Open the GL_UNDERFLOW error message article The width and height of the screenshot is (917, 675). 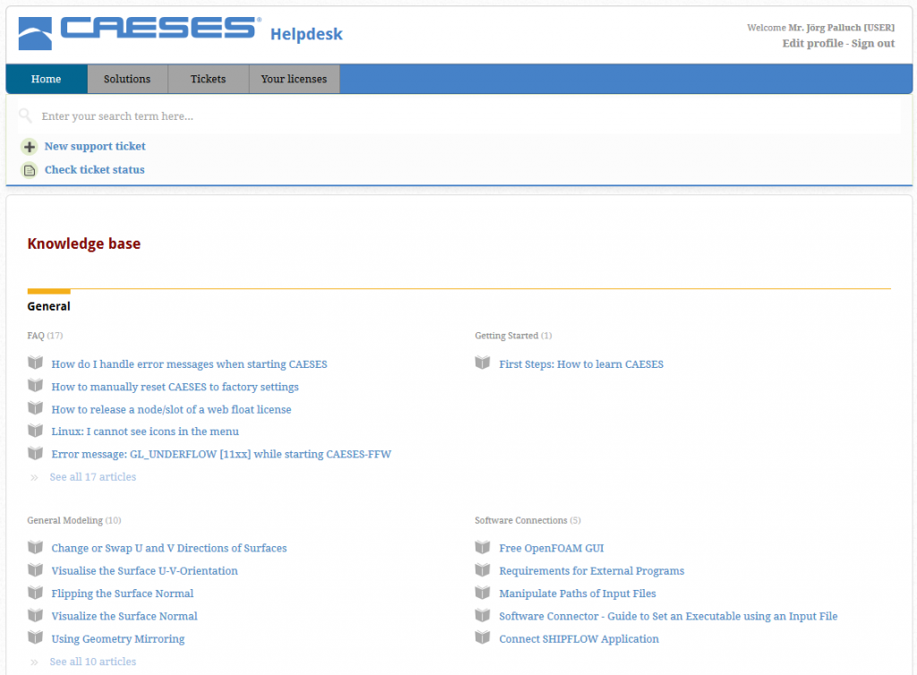[x=221, y=454]
